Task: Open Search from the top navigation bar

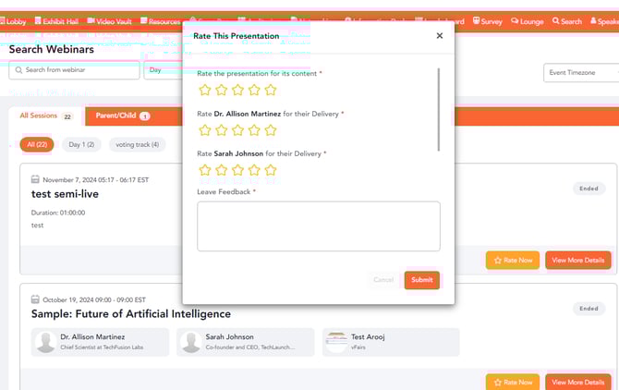Action: coord(567,21)
